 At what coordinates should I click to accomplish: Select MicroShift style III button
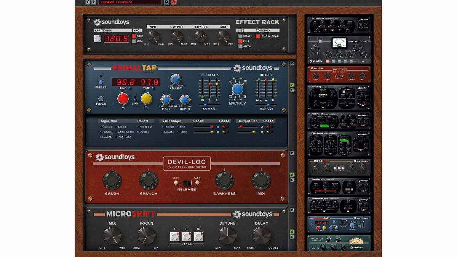pyautogui.click(x=198, y=236)
